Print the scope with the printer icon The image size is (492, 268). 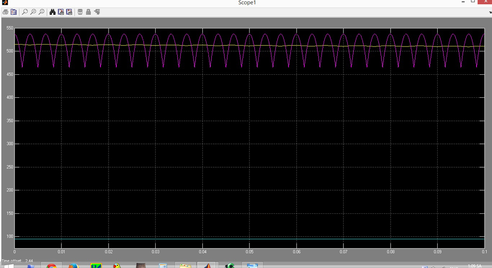(5, 12)
